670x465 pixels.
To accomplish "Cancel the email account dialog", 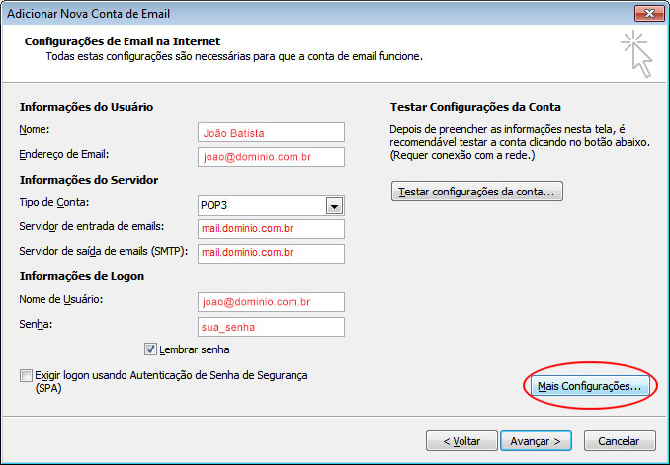I will pyautogui.click(x=620, y=440).
